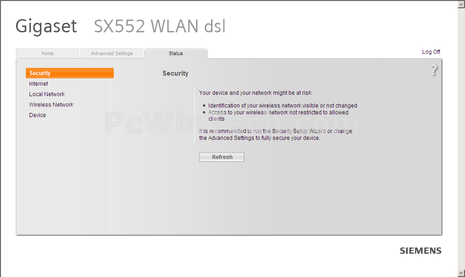This screenshot has width=465, height=277.
Task: Go to Local Network status
Action: click(x=47, y=94)
